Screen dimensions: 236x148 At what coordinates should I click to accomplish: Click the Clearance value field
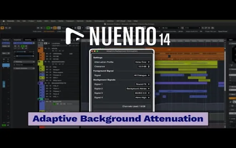142,66
